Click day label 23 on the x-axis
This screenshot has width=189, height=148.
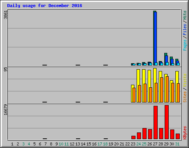[133, 144]
